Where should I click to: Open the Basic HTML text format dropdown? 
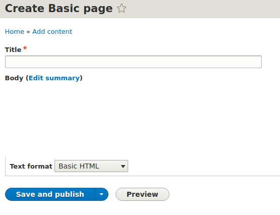[x=91, y=166]
